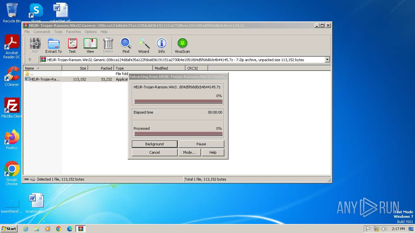
Task: Open the Edge icon in the taskbar
Action: [70, 229]
